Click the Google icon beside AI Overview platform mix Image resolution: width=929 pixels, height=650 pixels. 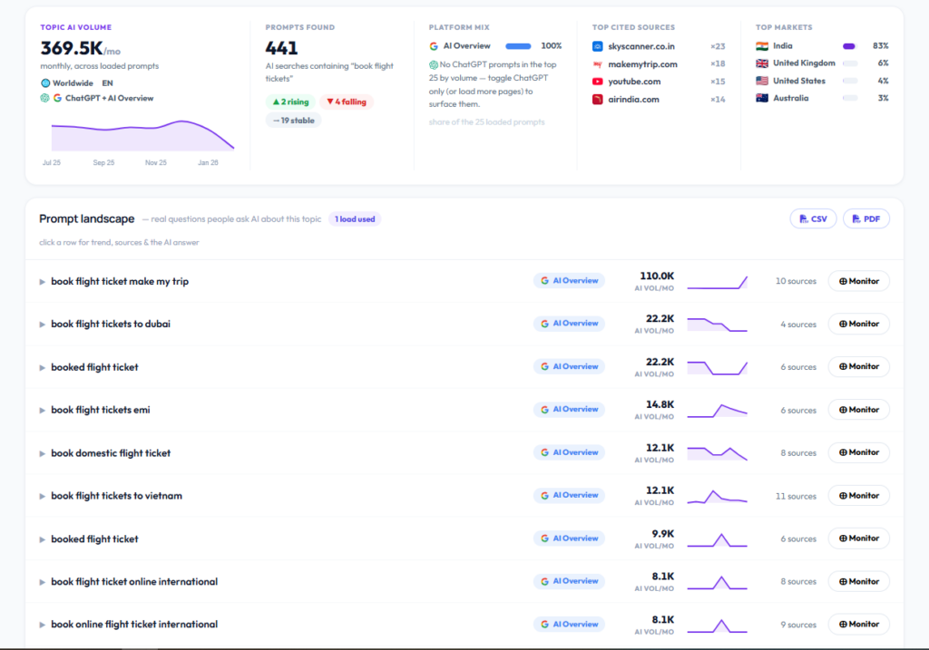pyautogui.click(x=434, y=46)
